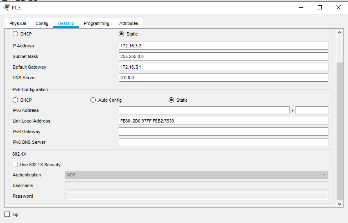The image size is (348, 223).
Task: Click the 'Authentication' label
Action: (27, 175)
